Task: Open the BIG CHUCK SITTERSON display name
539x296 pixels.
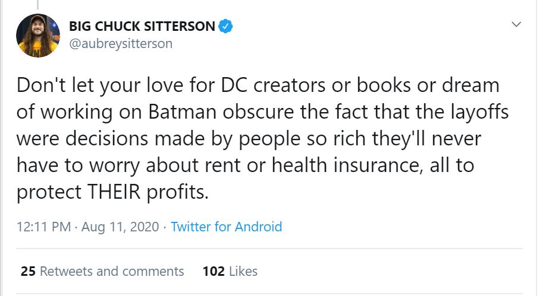Action: (x=142, y=26)
